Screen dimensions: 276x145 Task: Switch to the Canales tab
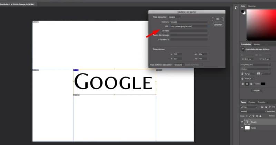[x=252, y=102]
